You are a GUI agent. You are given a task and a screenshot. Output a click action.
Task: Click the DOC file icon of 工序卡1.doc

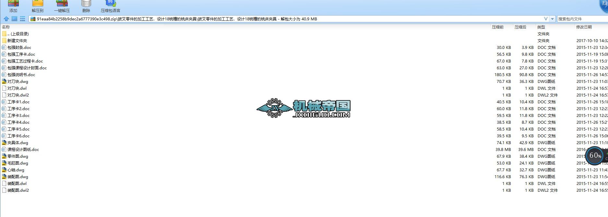tap(4, 102)
